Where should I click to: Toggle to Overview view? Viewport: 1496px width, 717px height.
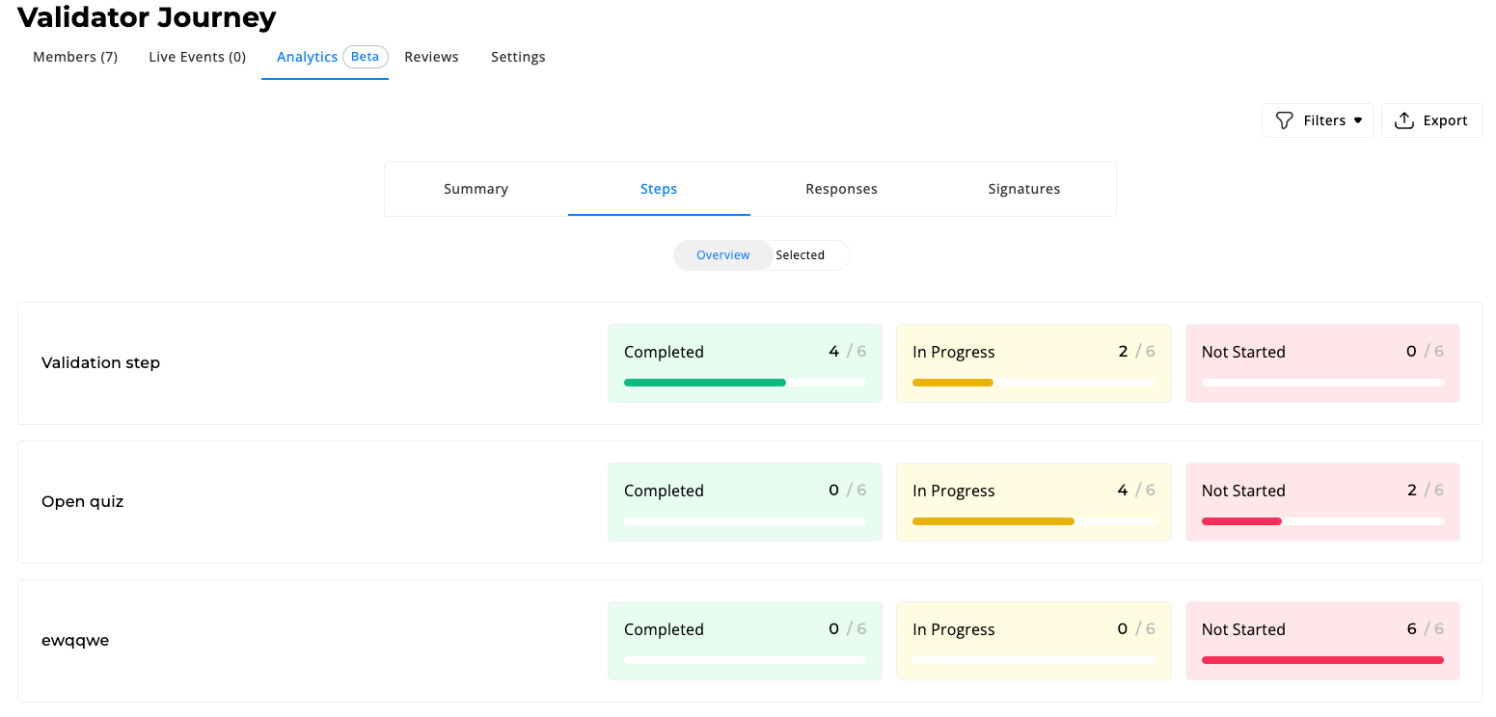(x=723, y=255)
